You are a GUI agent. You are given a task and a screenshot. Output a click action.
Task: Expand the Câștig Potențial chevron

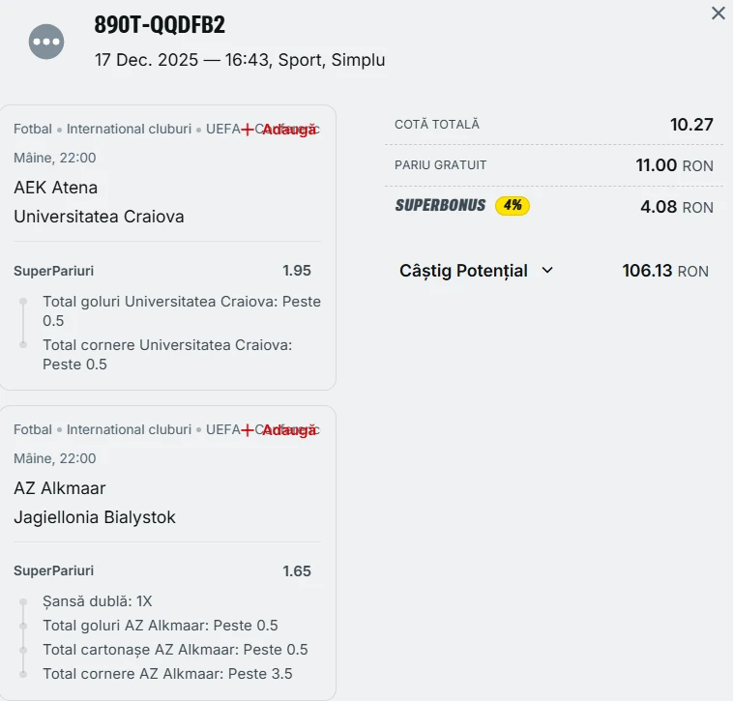[x=547, y=271]
